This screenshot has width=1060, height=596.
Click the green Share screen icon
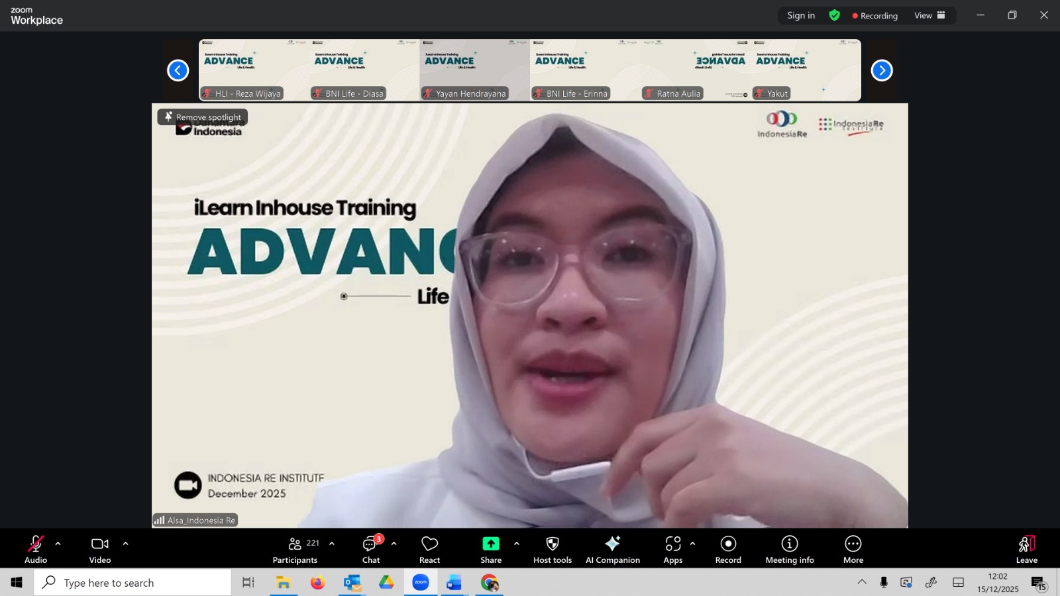point(491,544)
